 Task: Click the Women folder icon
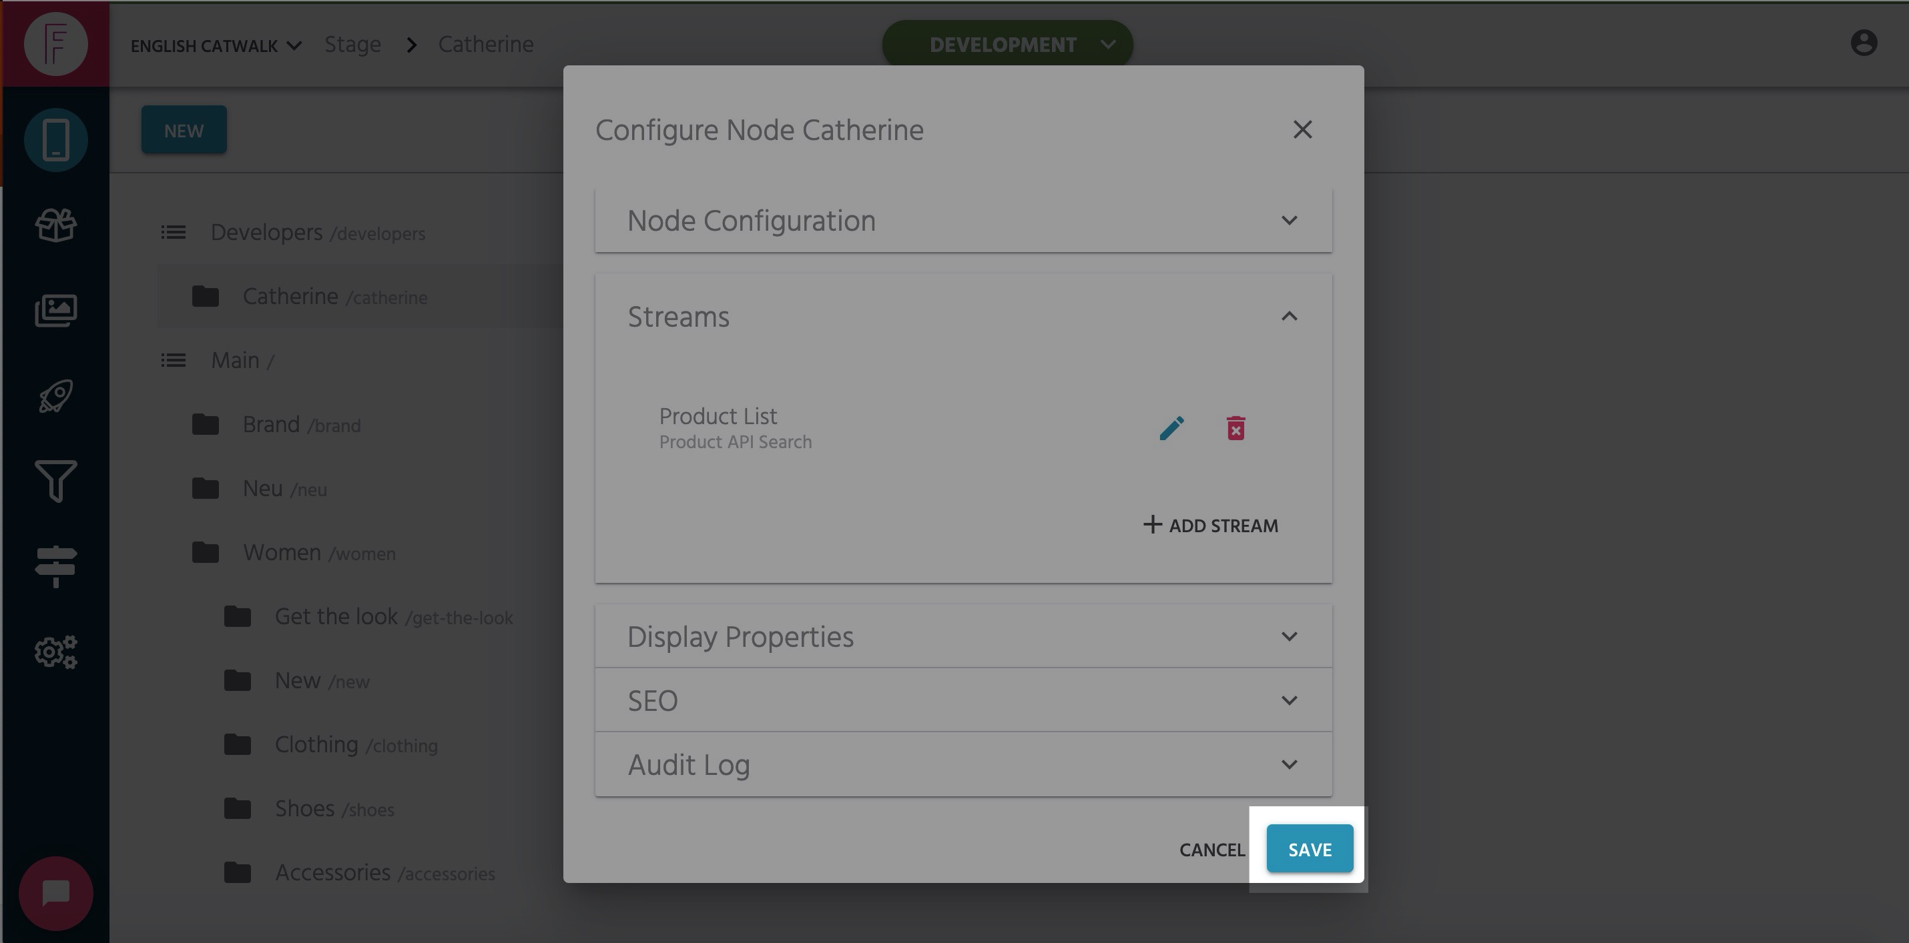click(x=206, y=552)
